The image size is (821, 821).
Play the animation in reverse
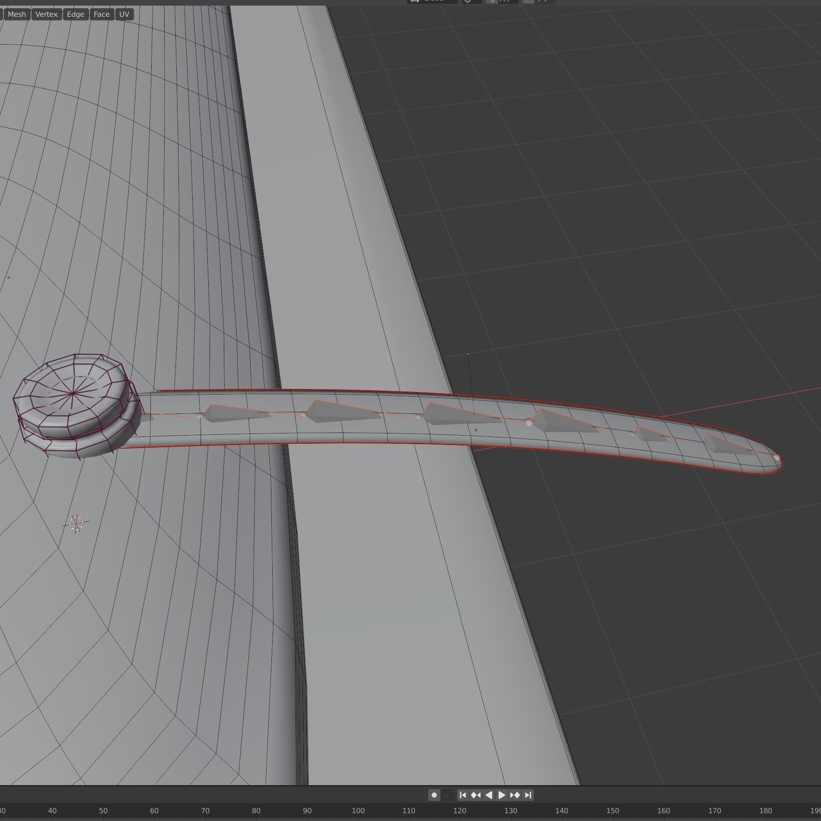coord(489,795)
